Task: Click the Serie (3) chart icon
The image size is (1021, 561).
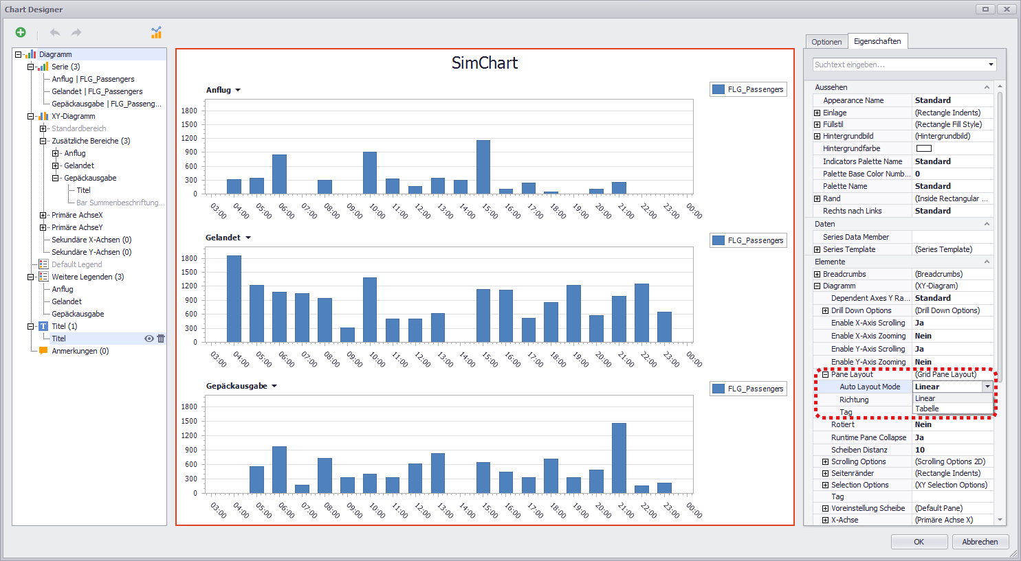Action: coord(43,67)
